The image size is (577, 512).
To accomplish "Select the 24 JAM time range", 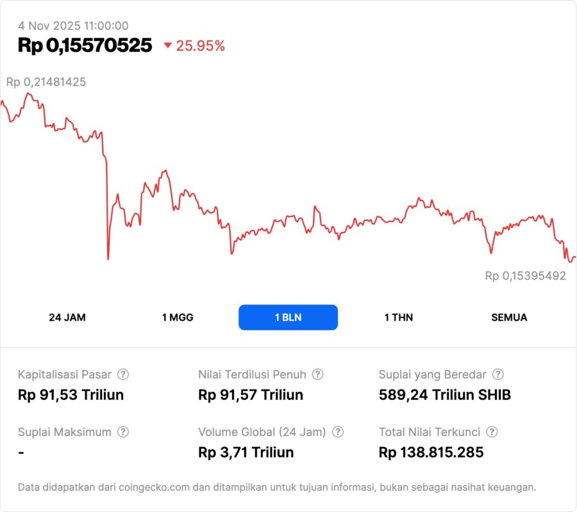I will tap(67, 317).
